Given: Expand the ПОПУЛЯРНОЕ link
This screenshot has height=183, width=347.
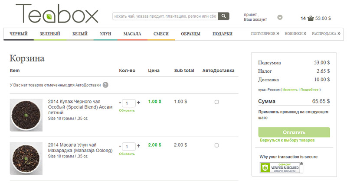Looking at the screenshot, I should pos(265,34).
